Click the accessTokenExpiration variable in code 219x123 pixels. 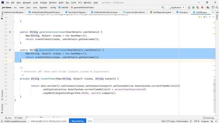pyautogui.click(x=129, y=90)
